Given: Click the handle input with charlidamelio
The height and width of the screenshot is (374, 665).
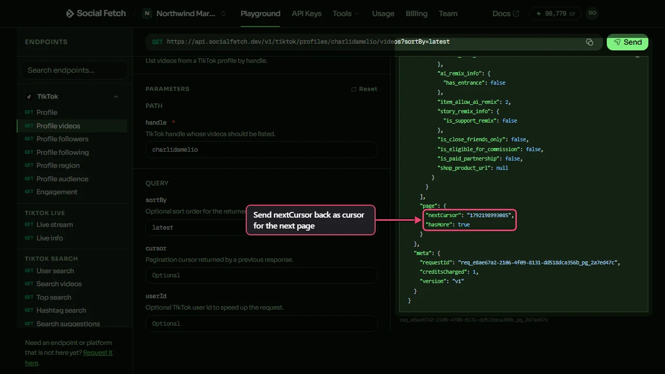Looking at the screenshot, I should (x=261, y=150).
